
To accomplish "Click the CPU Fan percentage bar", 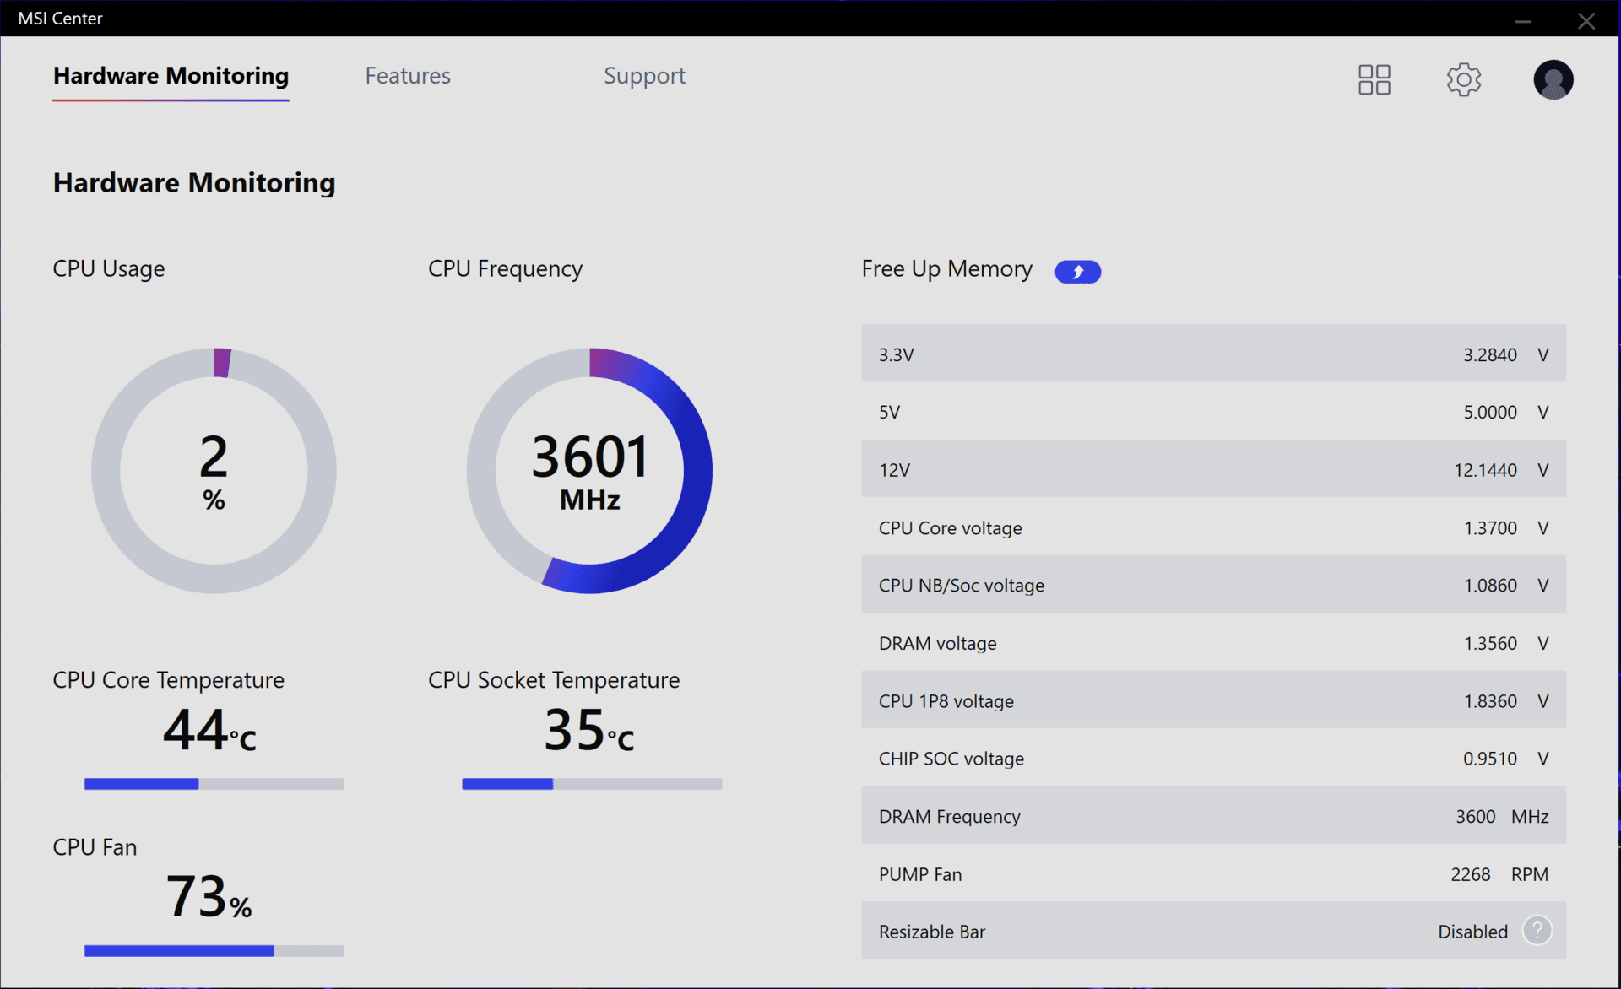I will pos(214,951).
